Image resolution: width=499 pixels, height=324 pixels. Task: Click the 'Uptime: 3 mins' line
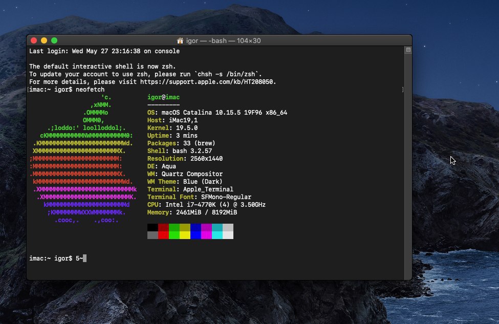click(x=172, y=135)
